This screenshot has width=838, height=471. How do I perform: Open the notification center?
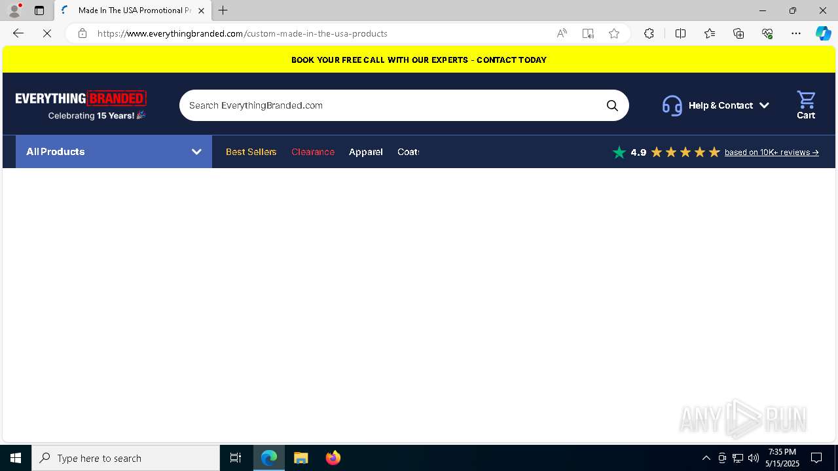(x=816, y=458)
